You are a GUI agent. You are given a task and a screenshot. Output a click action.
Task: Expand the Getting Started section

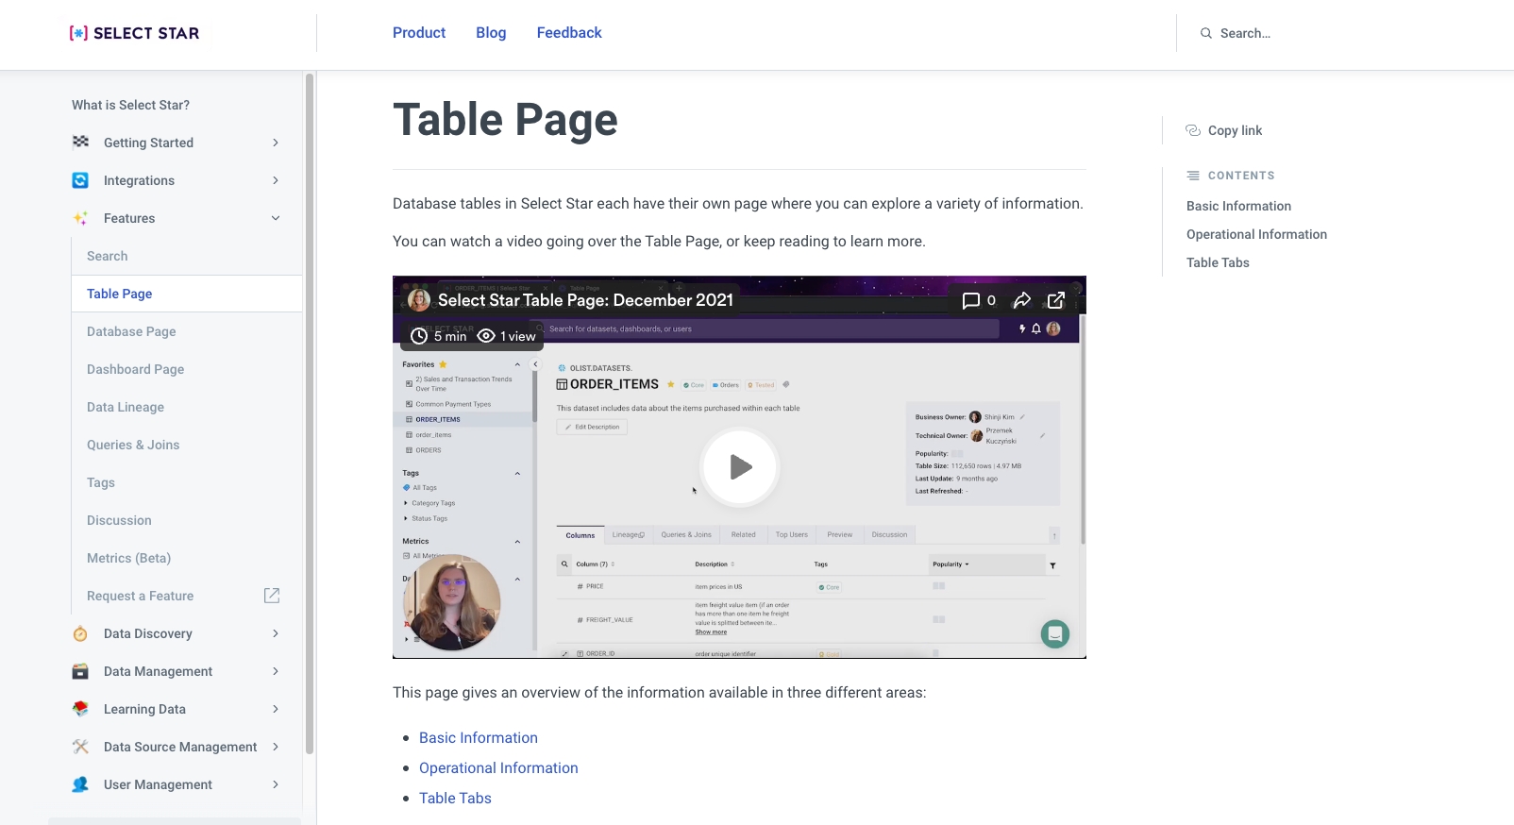click(276, 143)
